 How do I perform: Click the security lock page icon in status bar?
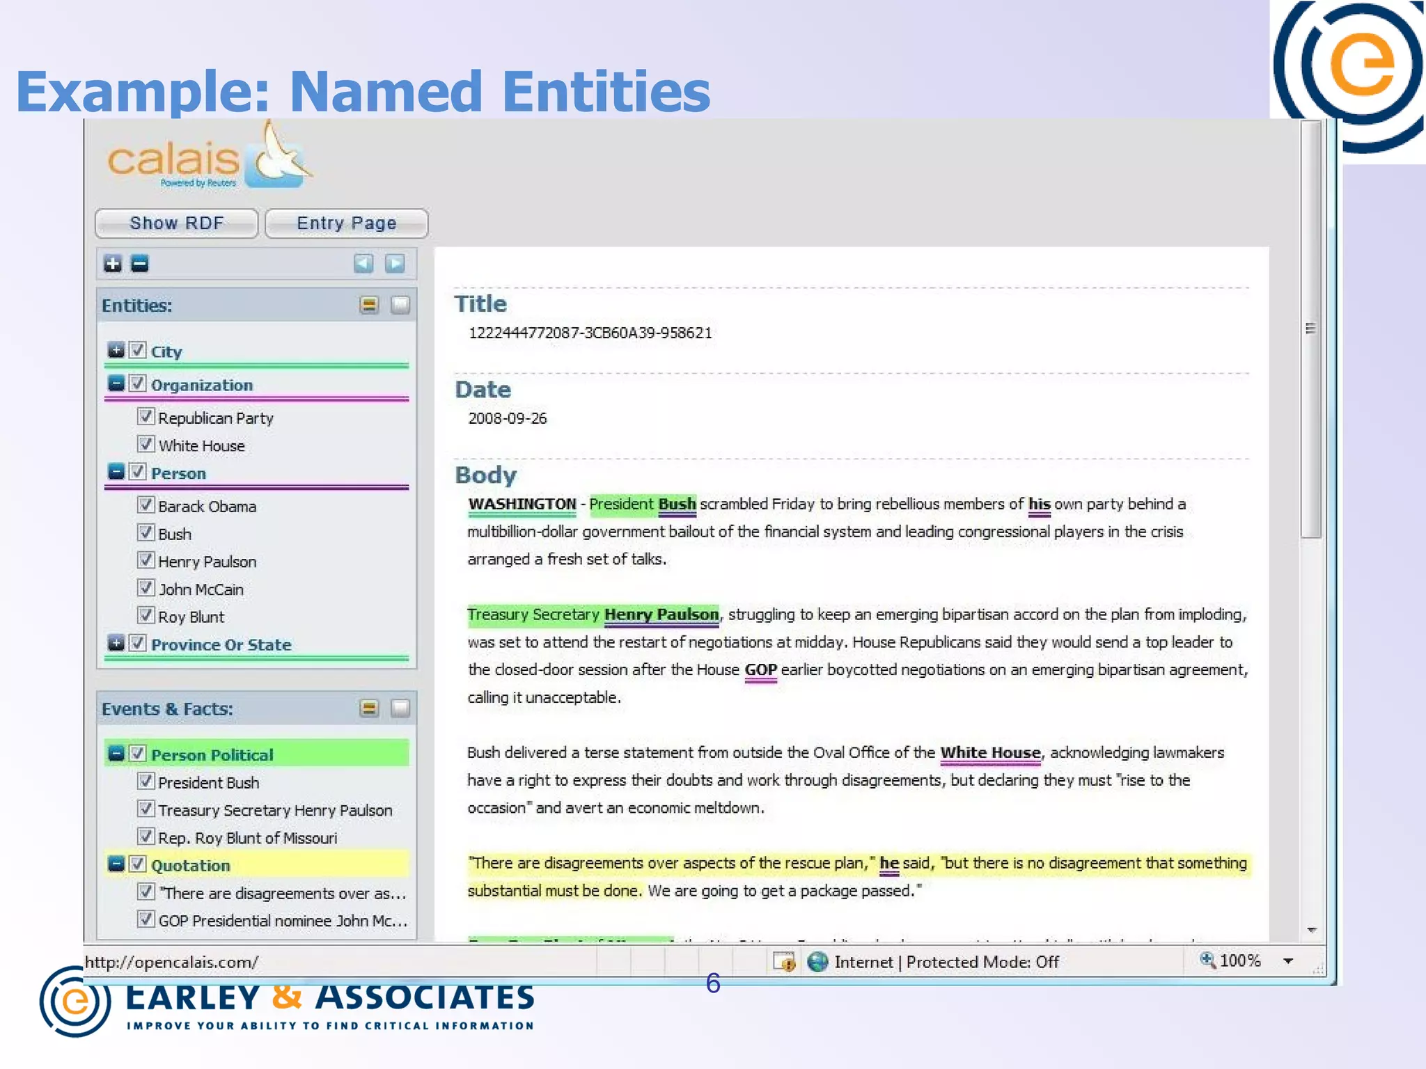coord(784,962)
